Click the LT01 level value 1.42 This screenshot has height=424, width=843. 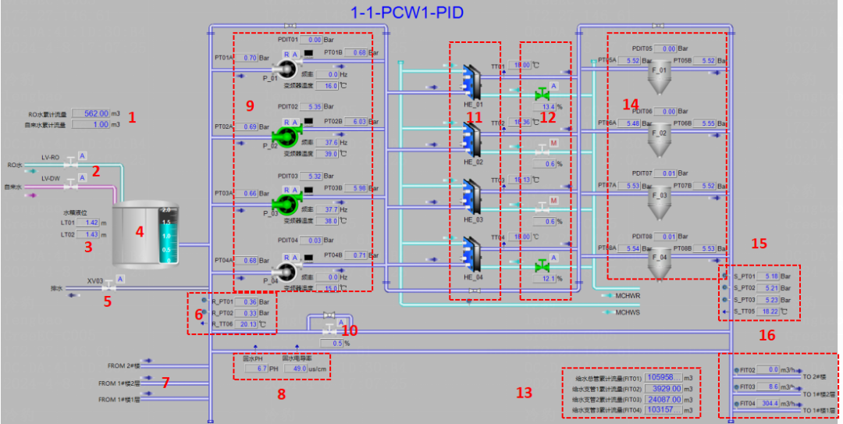(x=87, y=223)
